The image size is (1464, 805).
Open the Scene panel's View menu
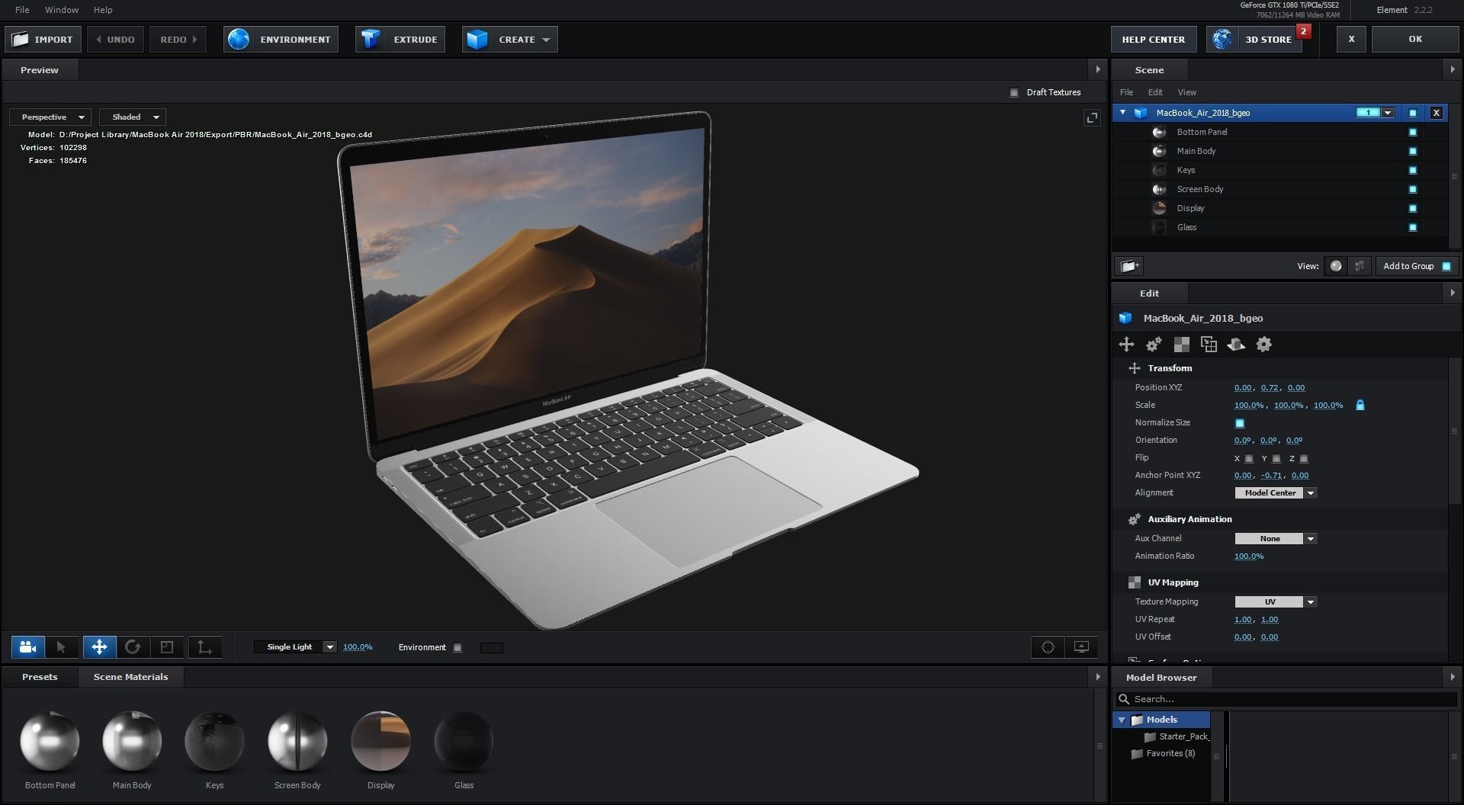(x=1187, y=92)
